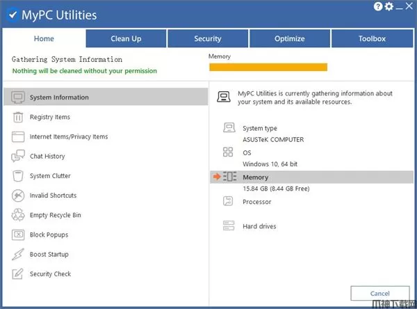Select Internet Items/Privacy Items entry
The image size is (417, 309).
[x=69, y=137]
